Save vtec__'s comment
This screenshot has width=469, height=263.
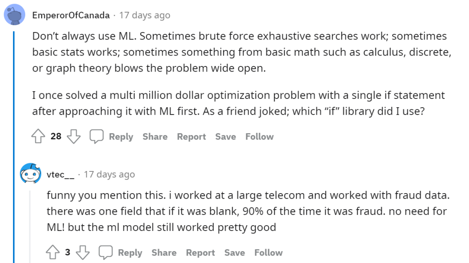click(234, 253)
